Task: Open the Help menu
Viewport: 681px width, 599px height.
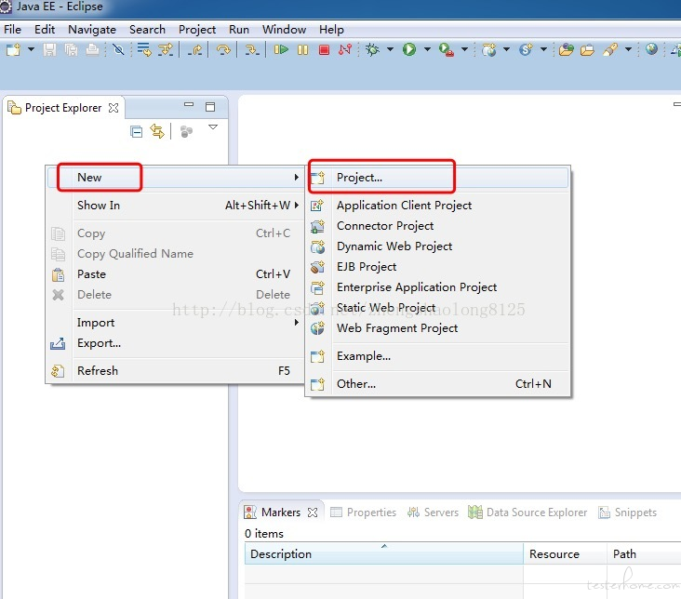Action: coord(331,30)
